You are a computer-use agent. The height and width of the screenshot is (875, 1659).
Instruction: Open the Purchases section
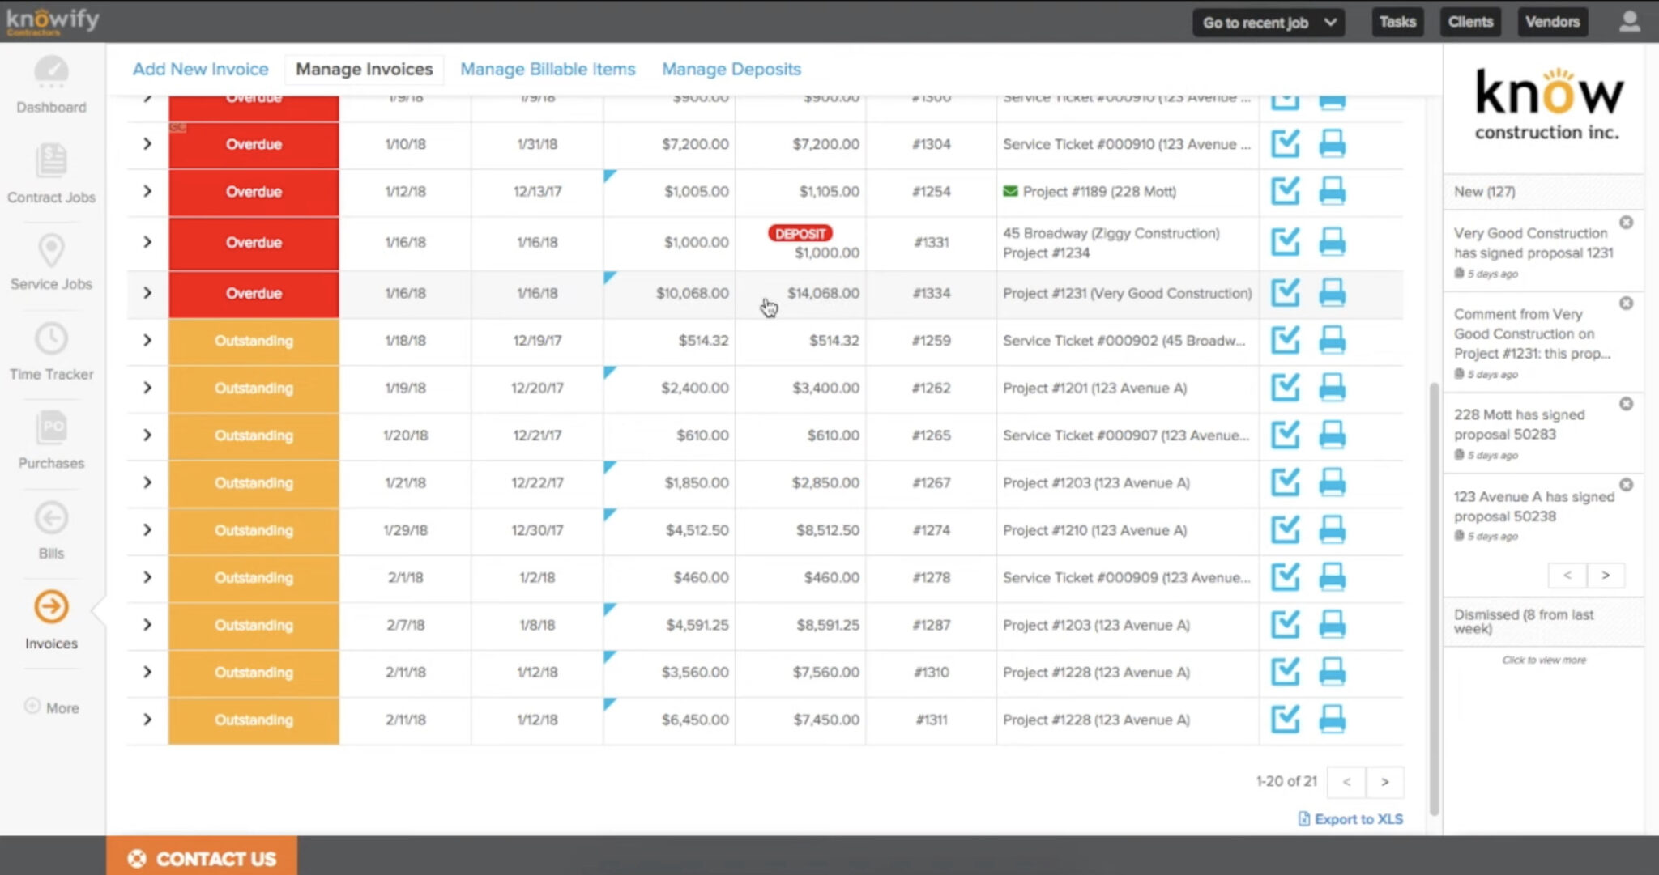[50, 439]
